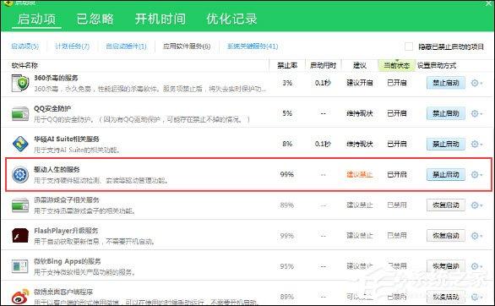Image resolution: width=495 pixels, height=306 pixels.
Task: Click the 8% 禁止率 value for 华硕AI Suite
Action: coord(287,144)
